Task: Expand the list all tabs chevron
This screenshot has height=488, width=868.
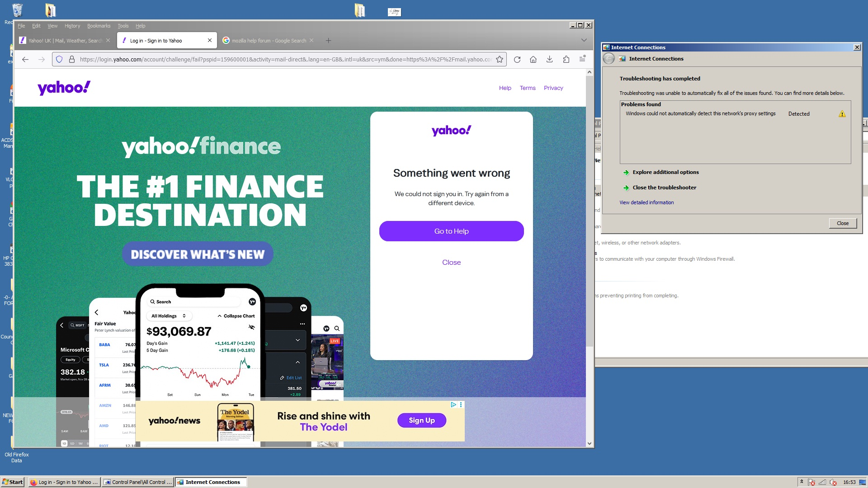Action: (584, 41)
